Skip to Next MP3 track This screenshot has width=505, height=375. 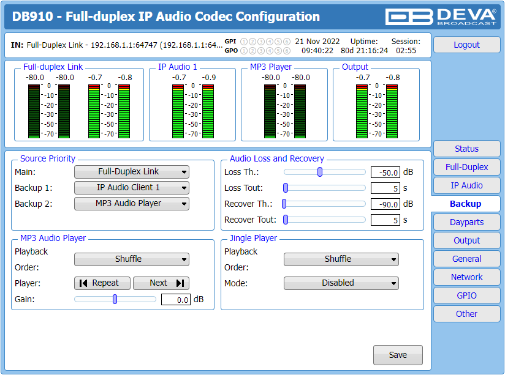tap(161, 283)
